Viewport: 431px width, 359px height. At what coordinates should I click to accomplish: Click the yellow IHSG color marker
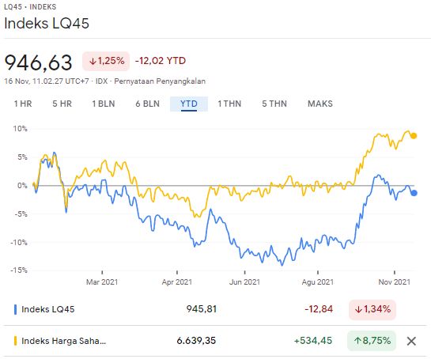click(x=15, y=341)
